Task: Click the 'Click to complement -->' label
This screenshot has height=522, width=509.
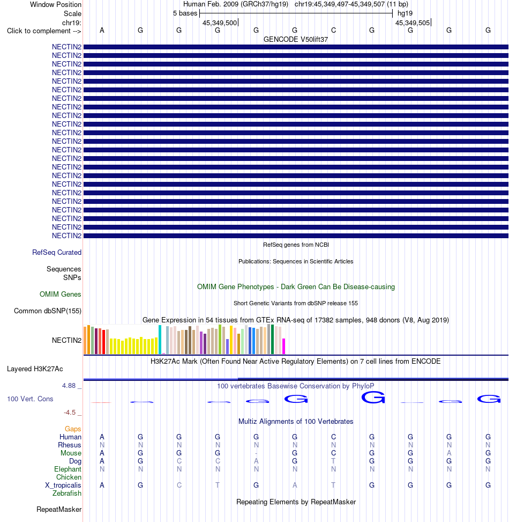Action: 44,31
